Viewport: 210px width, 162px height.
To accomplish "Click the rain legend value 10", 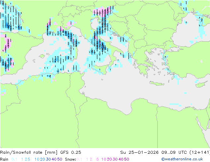I will [x=37, y=159].
